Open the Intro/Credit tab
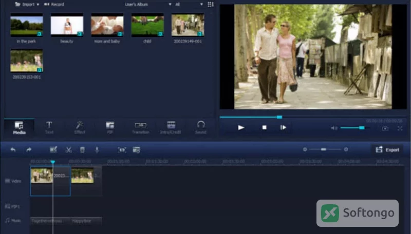Viewport: 411px width, 234px height. click(171, 128)
